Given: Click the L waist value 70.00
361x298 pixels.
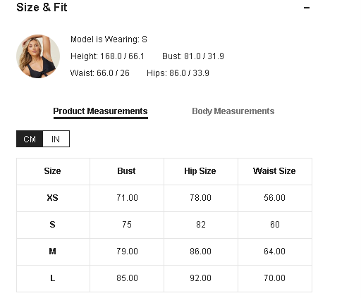Looking at the screenshot, I should 274,278.
